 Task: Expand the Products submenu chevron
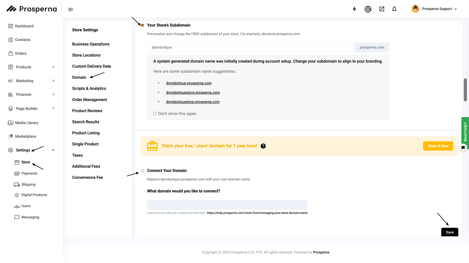click(x=53, y=67)
